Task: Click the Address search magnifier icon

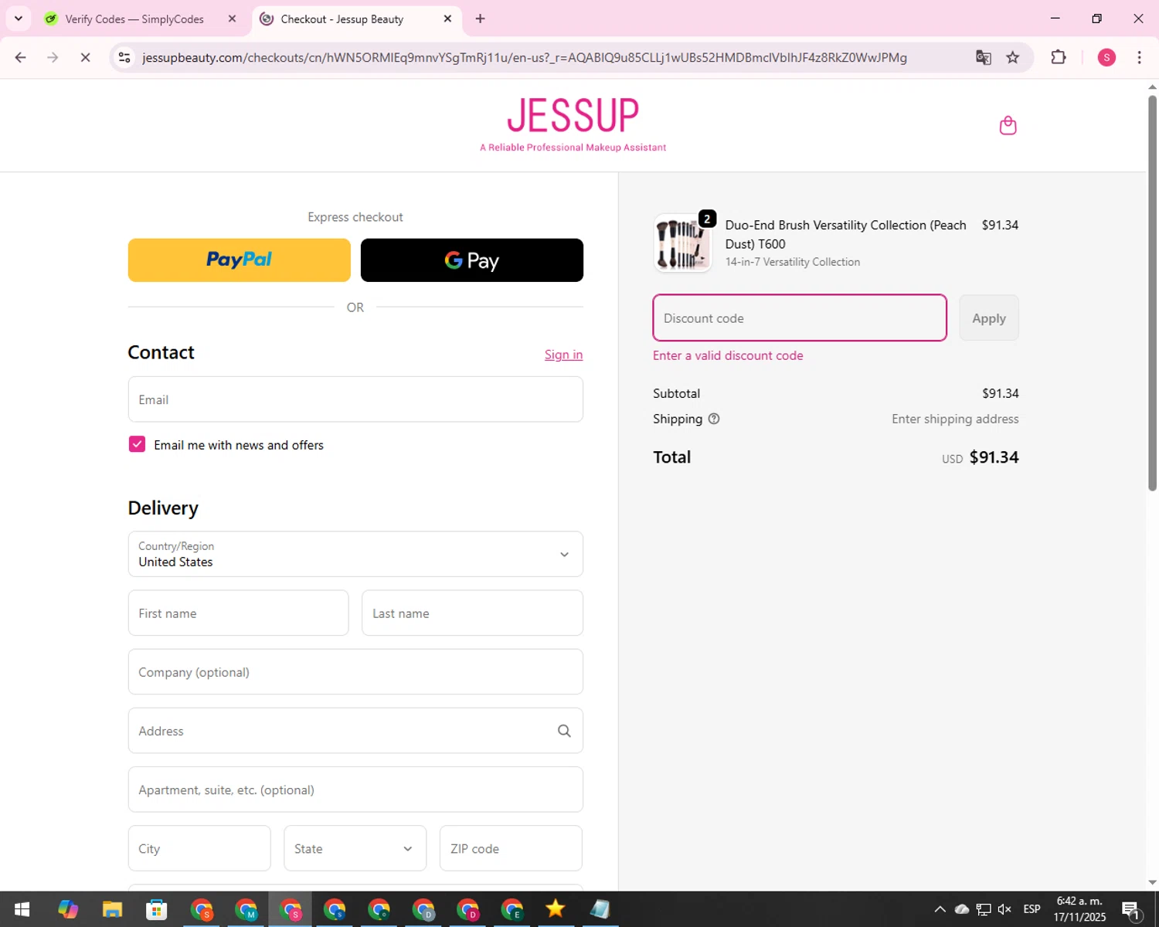Action: click(564, 731)
